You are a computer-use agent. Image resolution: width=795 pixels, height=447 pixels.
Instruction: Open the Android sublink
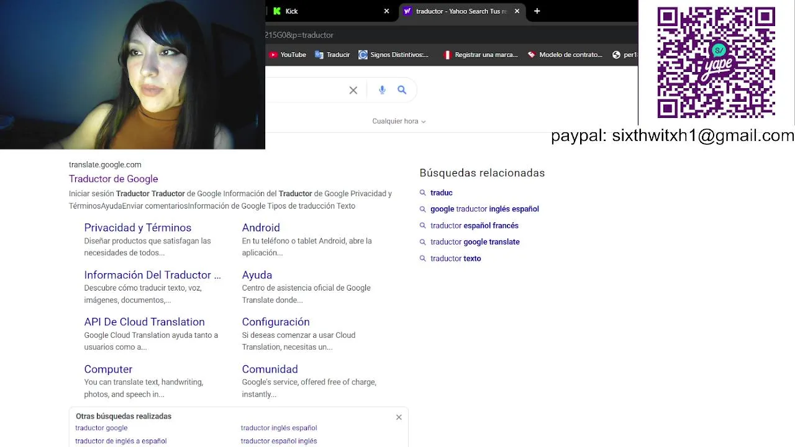[261, 228]
